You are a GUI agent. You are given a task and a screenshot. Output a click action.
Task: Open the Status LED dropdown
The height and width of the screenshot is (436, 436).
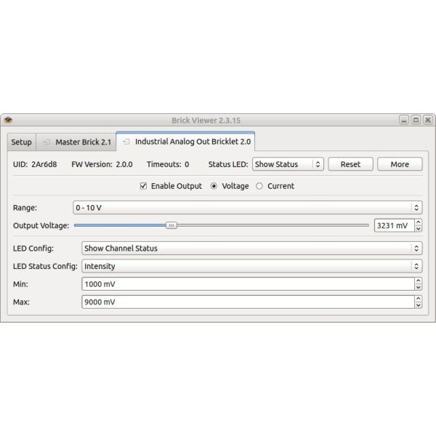pyautogui.click(x=288, y=164)
